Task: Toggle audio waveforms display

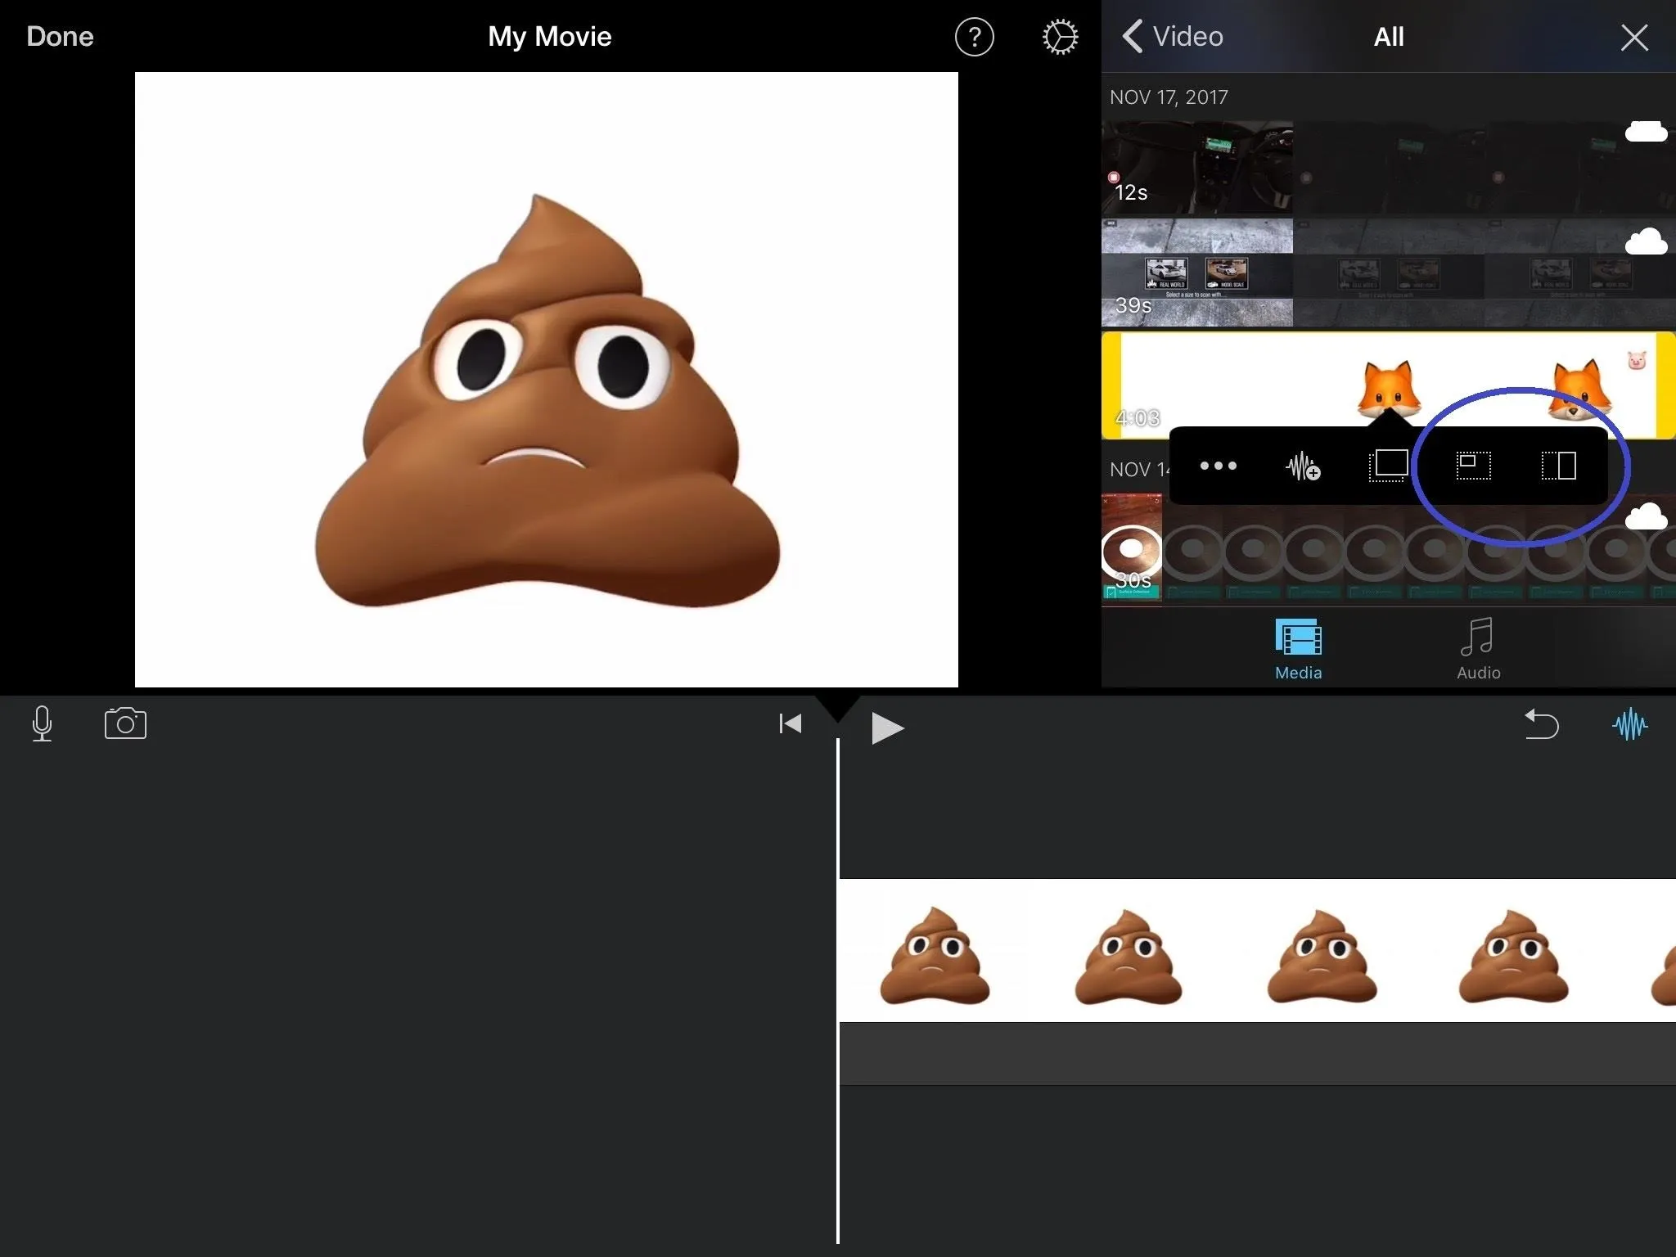Action: point(1629,724)
